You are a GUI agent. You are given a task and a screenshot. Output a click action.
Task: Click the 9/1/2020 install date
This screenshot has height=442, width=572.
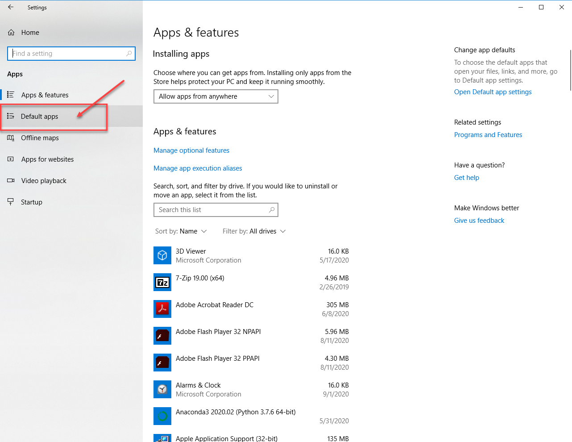click(336, 394)
